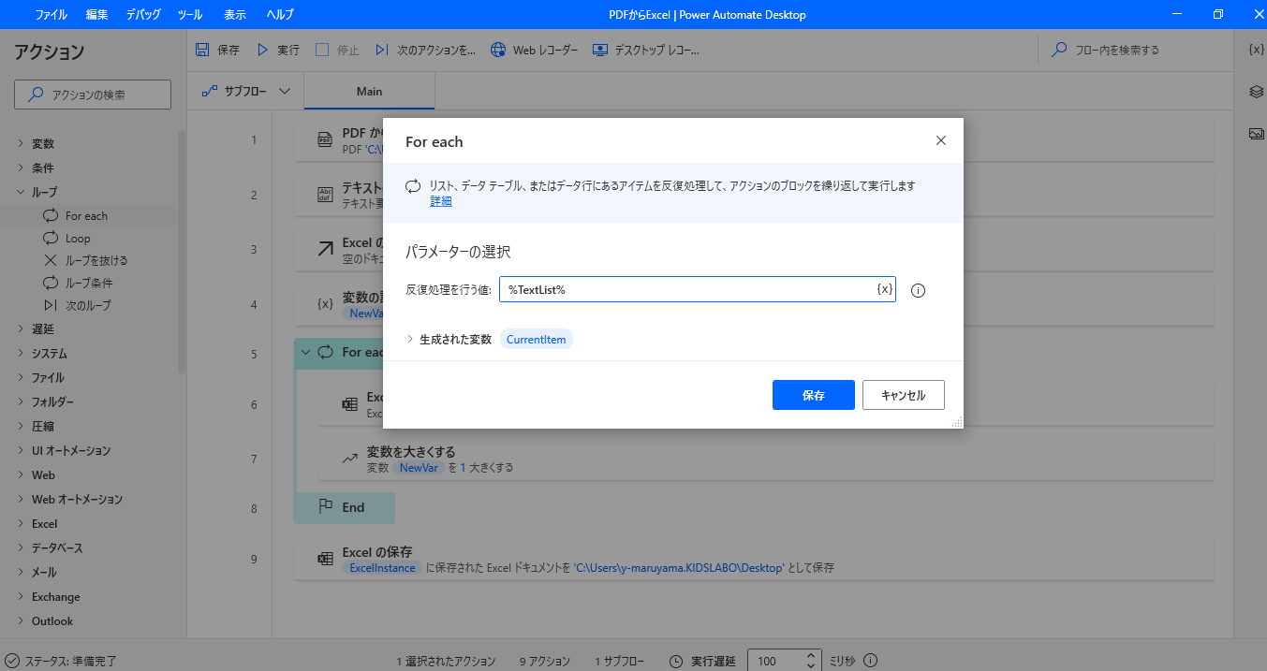This screenshot has height=671, width=1267.
Task: Click the actions panel vertical scrollbar
Action: [182, 253]
